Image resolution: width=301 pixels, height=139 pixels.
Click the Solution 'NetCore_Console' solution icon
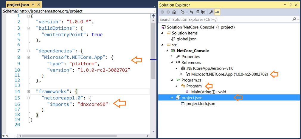tap(164, 27)
